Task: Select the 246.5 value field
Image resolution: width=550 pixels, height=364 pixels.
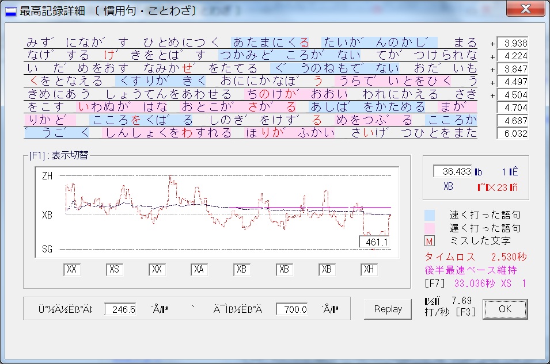Action: tap(120, 309)
